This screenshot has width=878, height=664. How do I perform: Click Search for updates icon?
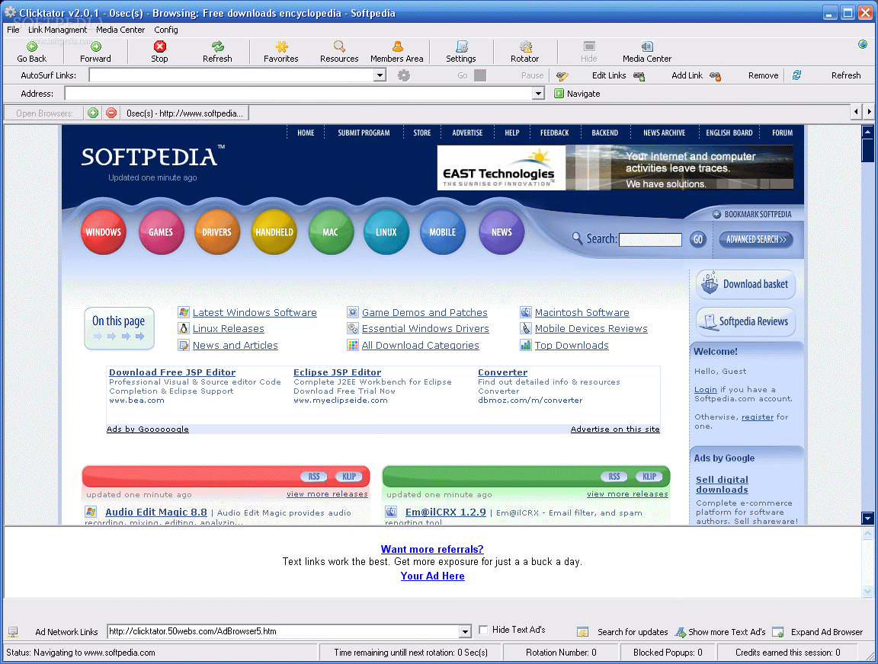pyautogui.click(x=583, y=632)
